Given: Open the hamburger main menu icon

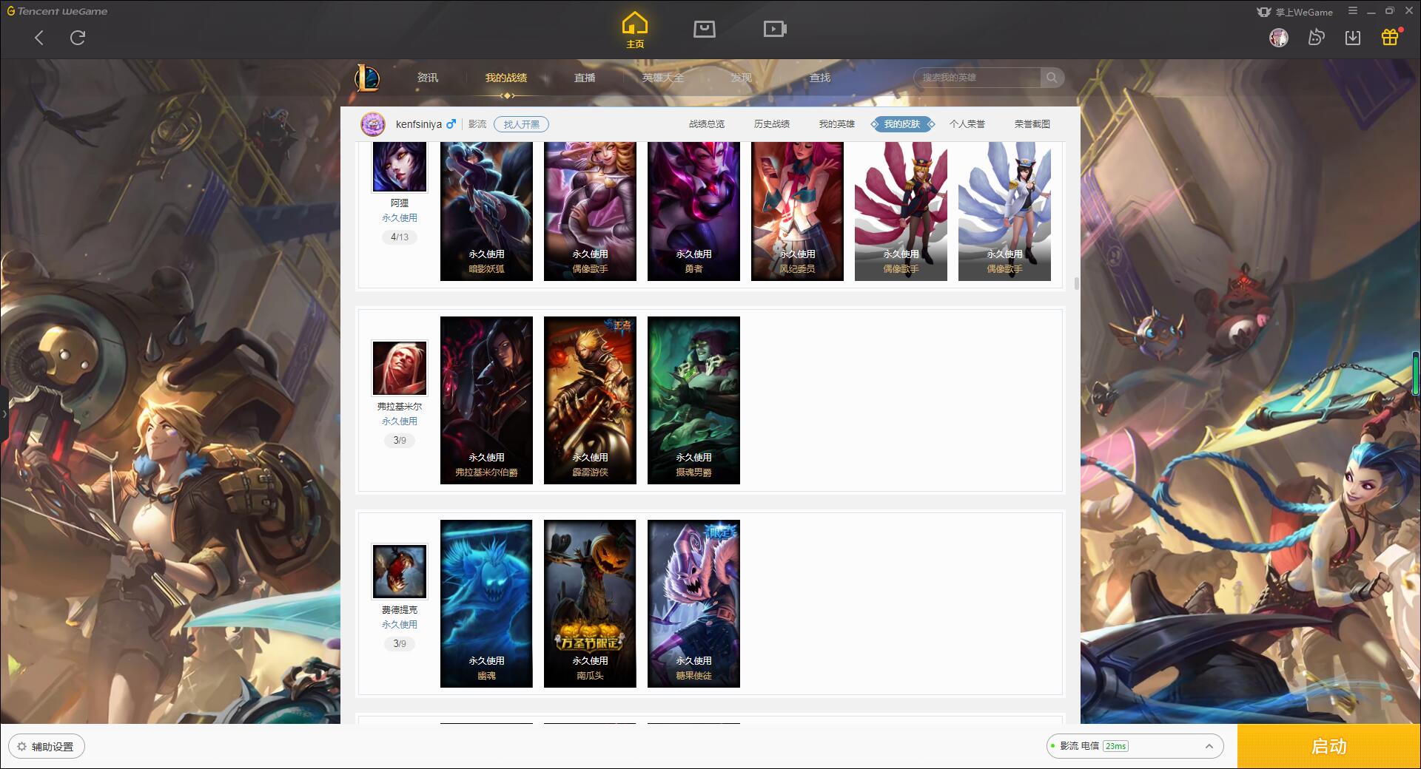Looking at the screenshot, I should [x=1353, y=11].
